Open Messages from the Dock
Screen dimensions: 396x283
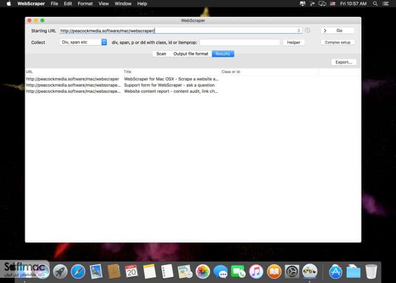click(x=220, y=271)
